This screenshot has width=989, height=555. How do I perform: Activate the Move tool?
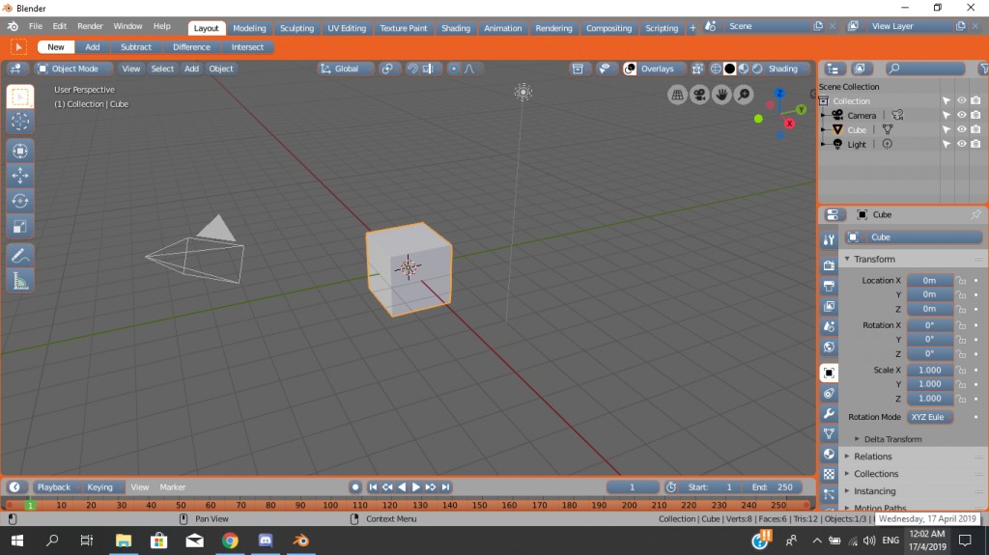tap(20, 175)
